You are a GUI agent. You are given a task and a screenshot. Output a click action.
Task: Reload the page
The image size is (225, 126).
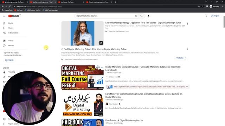coord(10,6)
